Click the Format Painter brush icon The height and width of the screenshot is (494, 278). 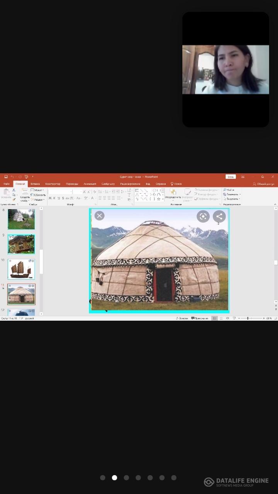click(x=14, y=200)
